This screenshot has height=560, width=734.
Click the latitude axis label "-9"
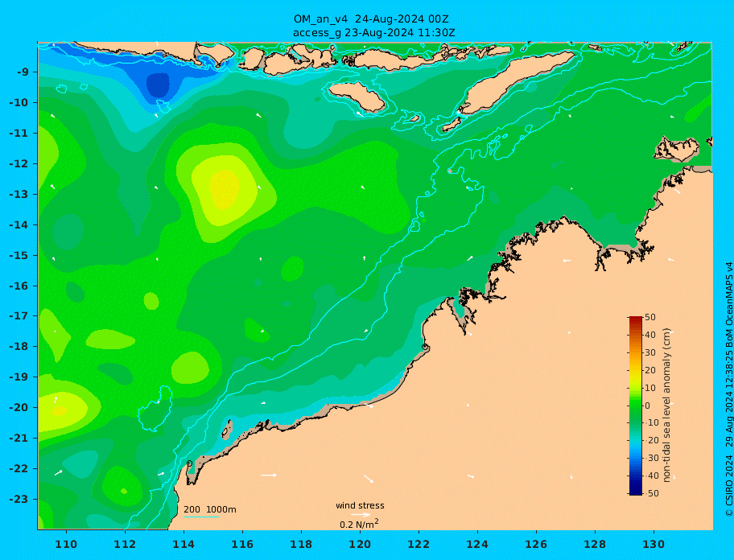23,72
